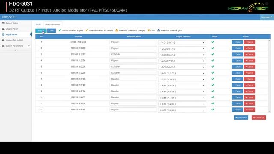Click the HoorayVision logo
274x154 pixels.
tap(248, 7)
